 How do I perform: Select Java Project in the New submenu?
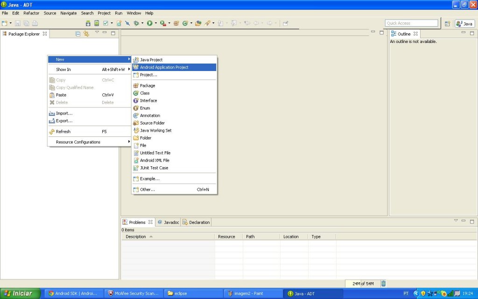[174, 60]
